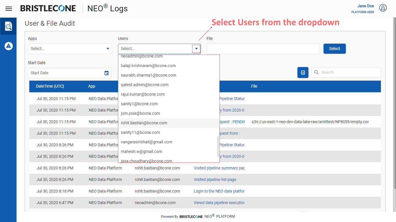This screenshot has height=222, width=396.
Task: Open the alert warning sidebar icon
Action: click(x=9, y=46)
